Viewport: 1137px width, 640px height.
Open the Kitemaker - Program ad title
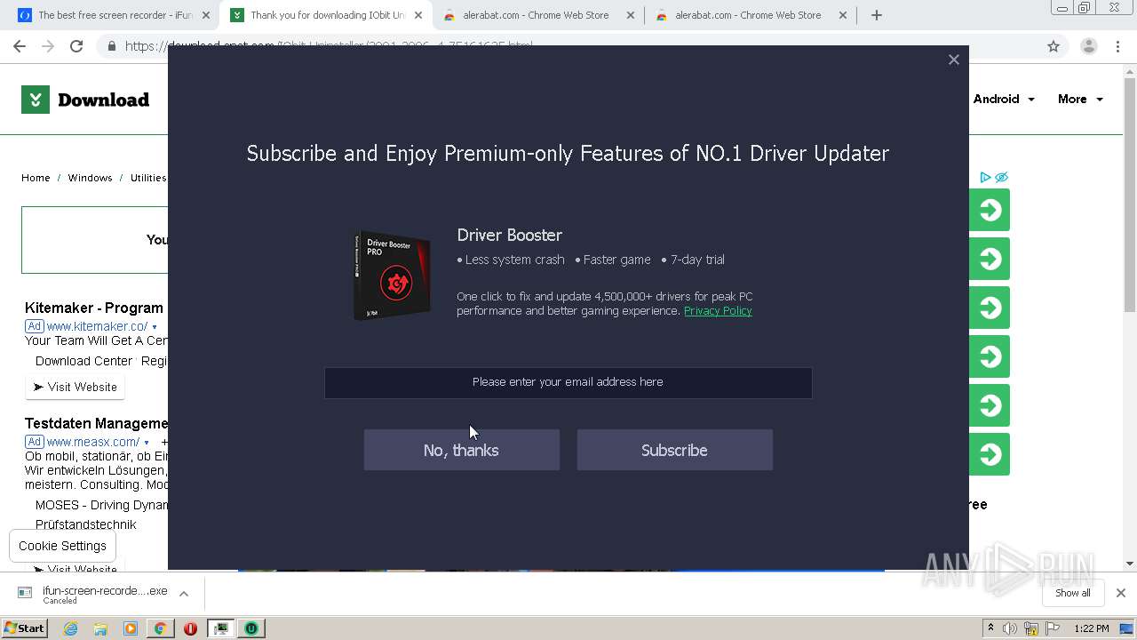click(94, 308)
